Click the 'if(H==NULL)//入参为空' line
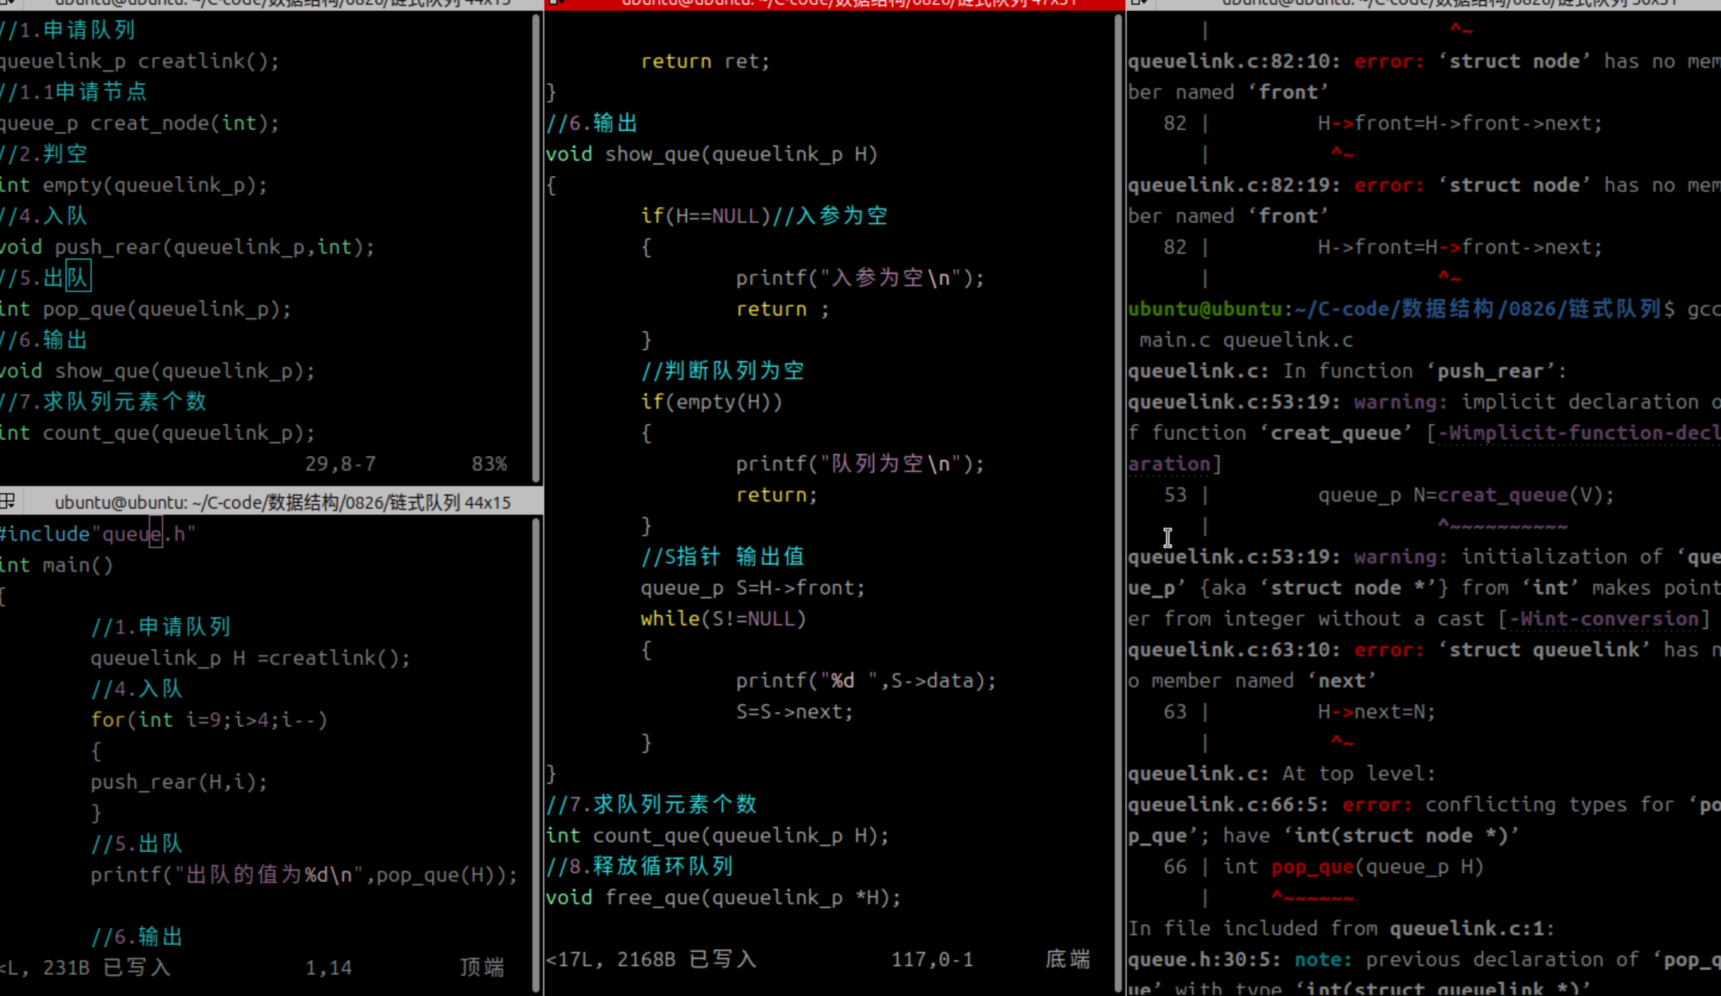 tap(763, 216)
